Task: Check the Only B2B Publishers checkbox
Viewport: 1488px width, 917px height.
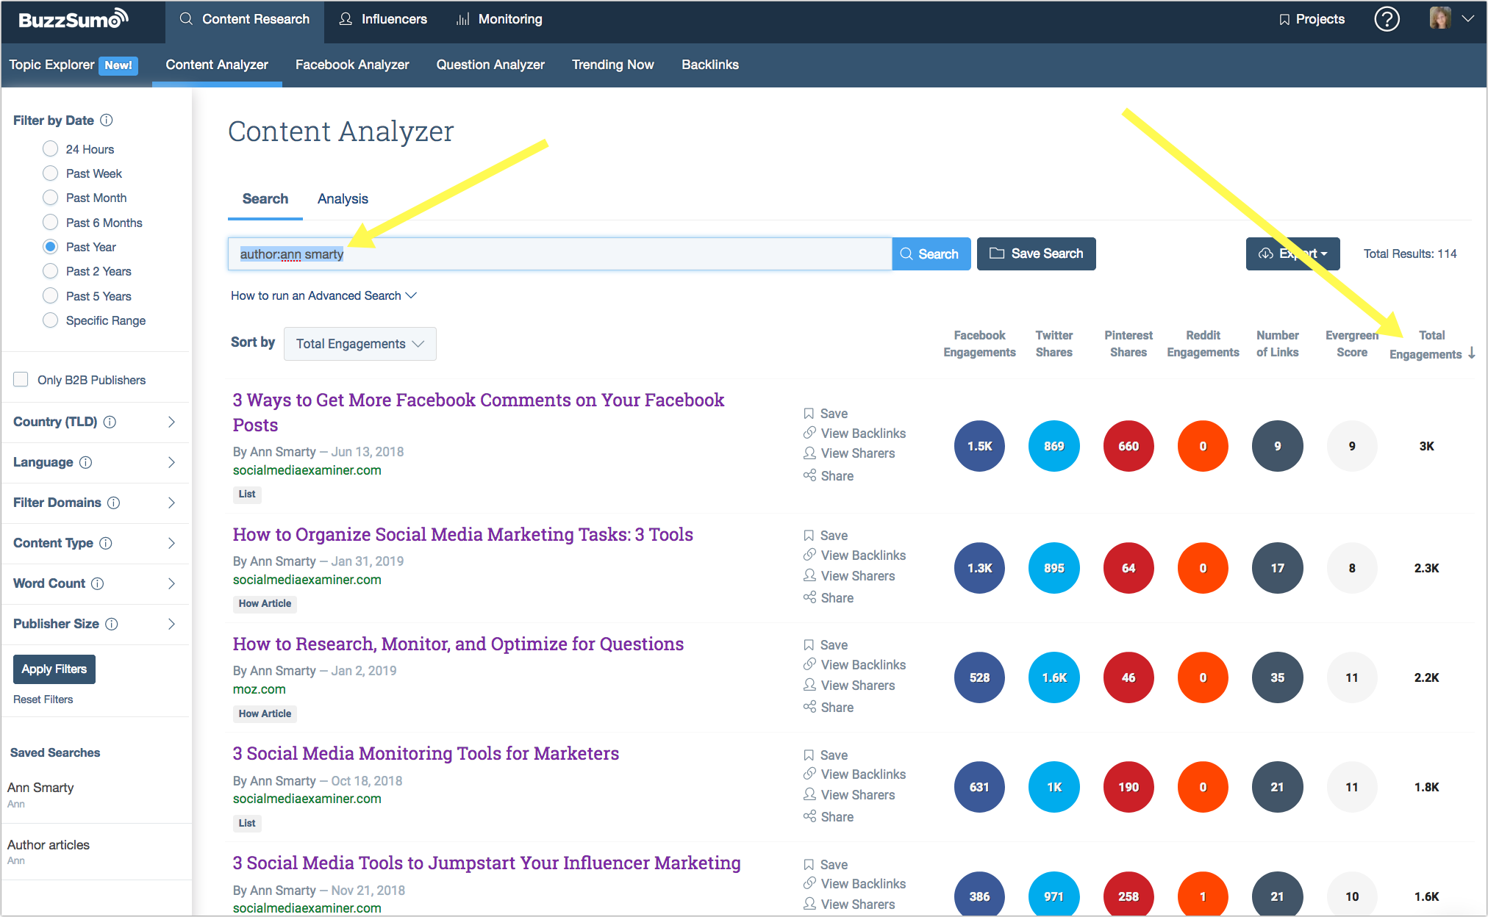Action: [x=21, y=379]
